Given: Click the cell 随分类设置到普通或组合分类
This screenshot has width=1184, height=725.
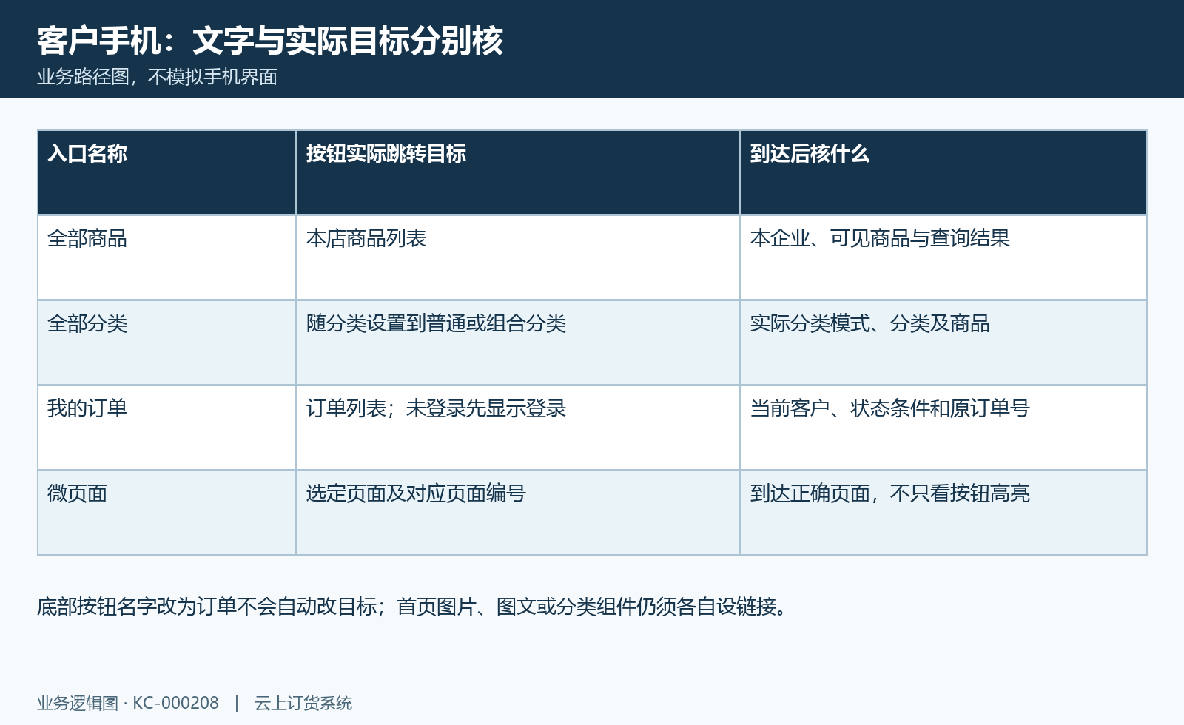Looking at the screenshot, I should click(x=518, y=343).
